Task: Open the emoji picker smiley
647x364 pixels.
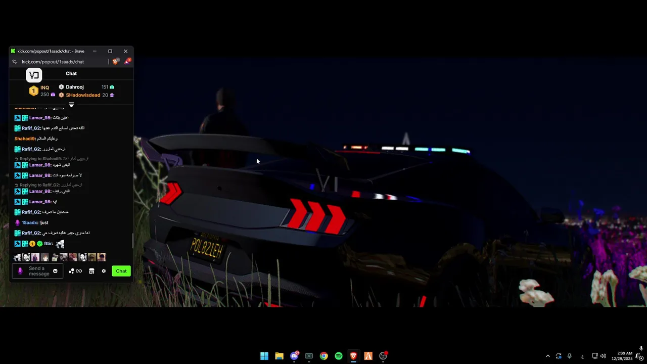Action: 55,271
